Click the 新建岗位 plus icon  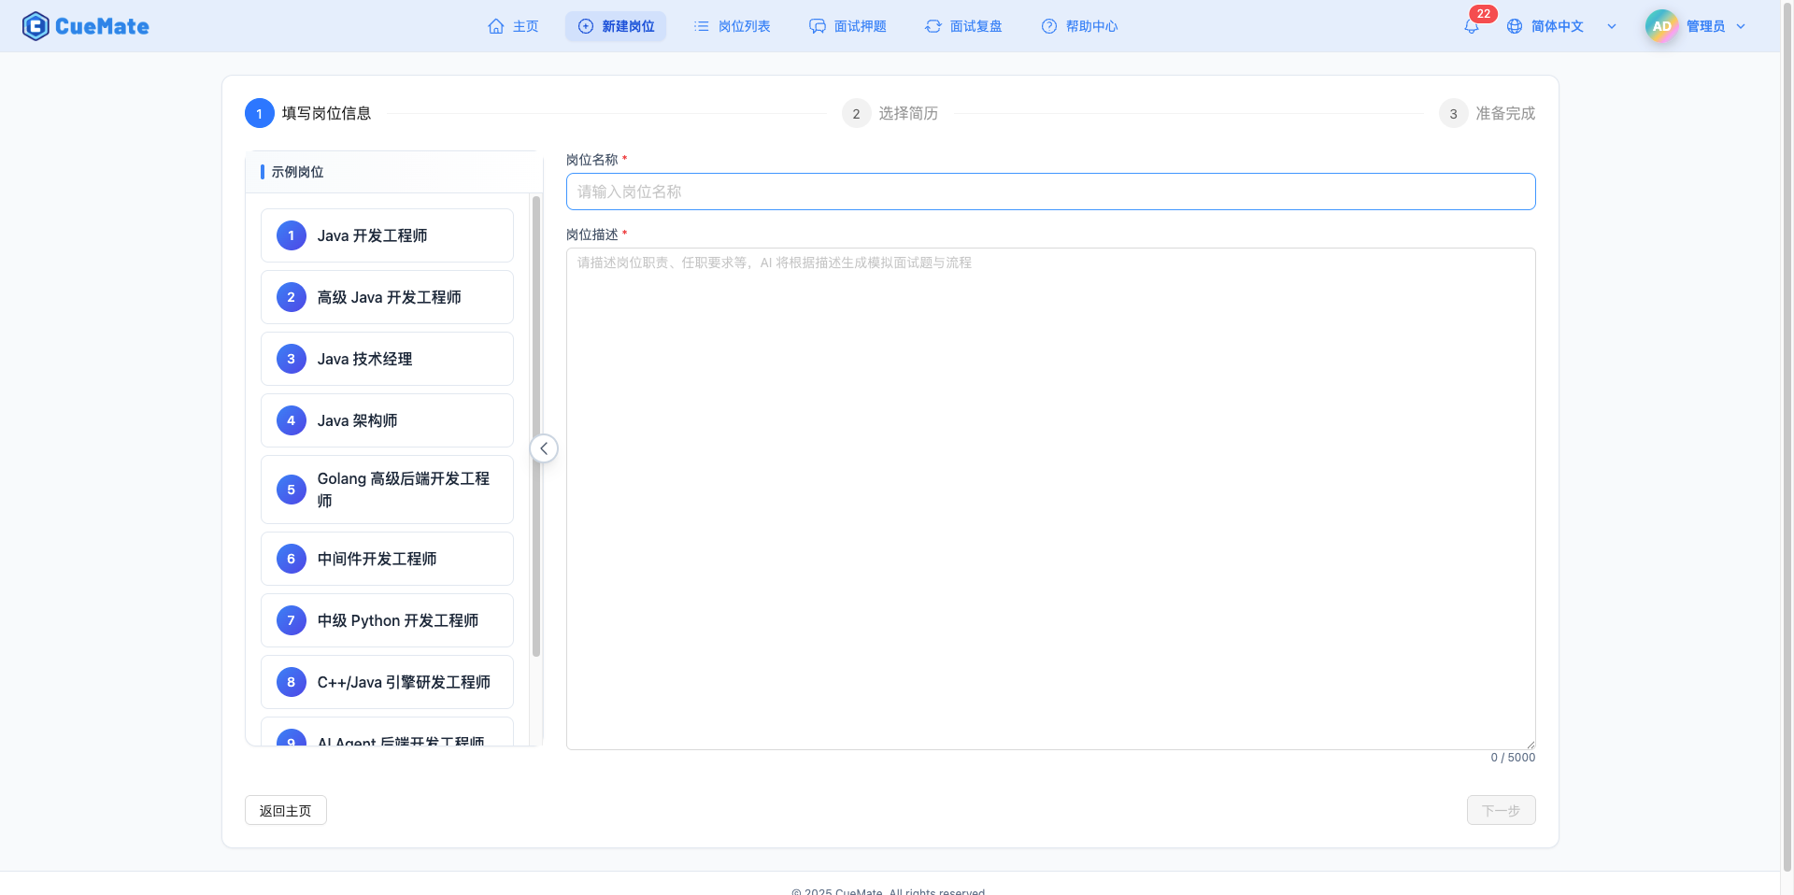(x=584, y=26)
